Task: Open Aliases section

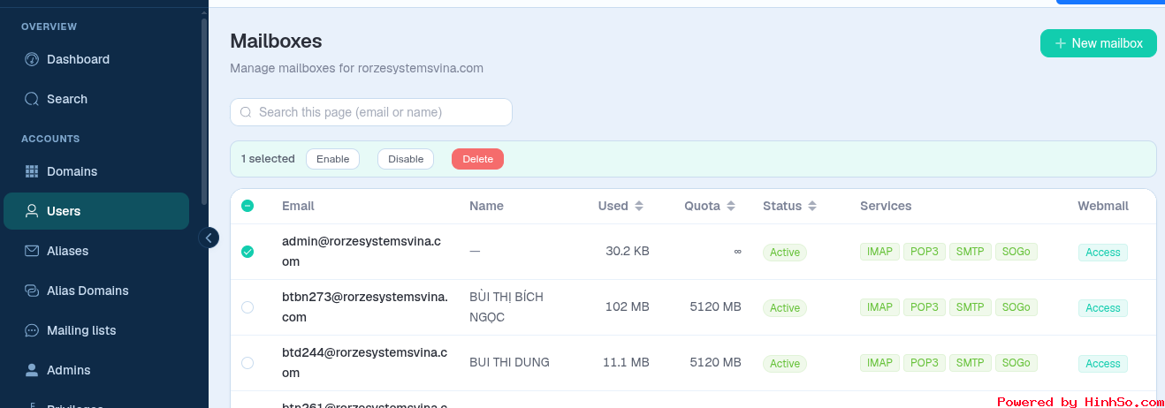Action: 96,251
